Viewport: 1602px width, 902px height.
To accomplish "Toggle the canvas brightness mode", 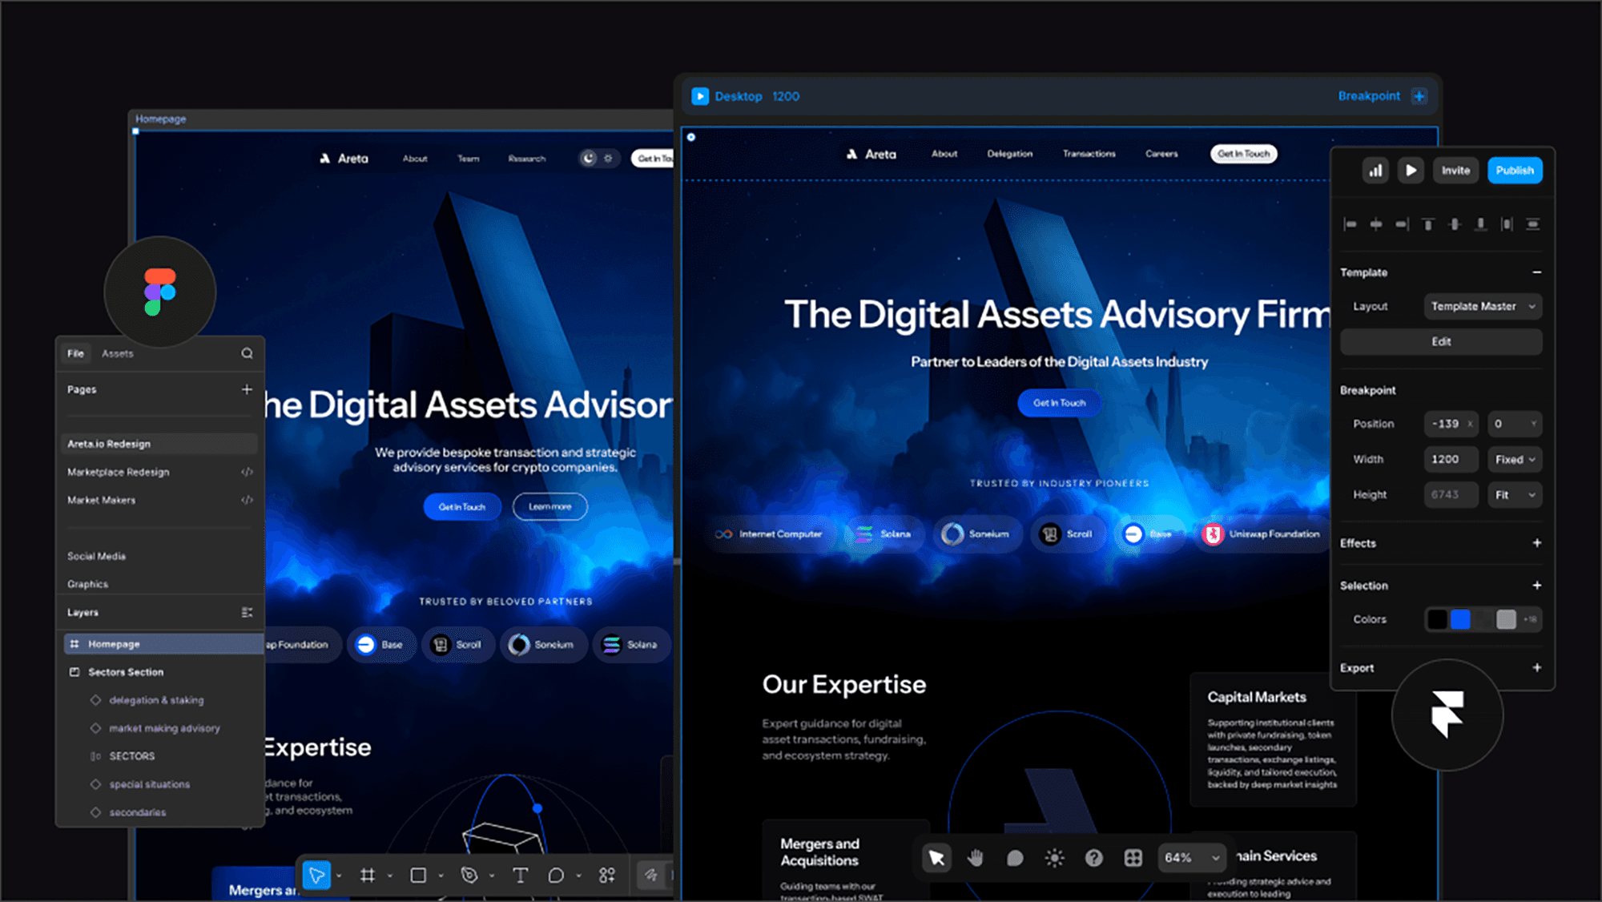I will coord(1054,857).
